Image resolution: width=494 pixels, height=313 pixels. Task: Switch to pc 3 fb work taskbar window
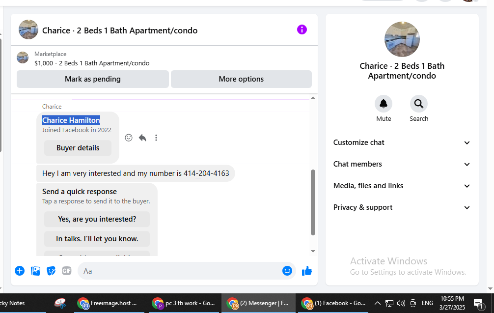(184, 303)
